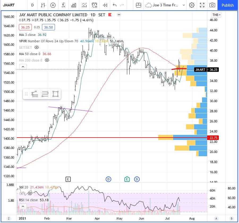
Task: Click the 36.25 sell price button
Action: click(25, 27)
